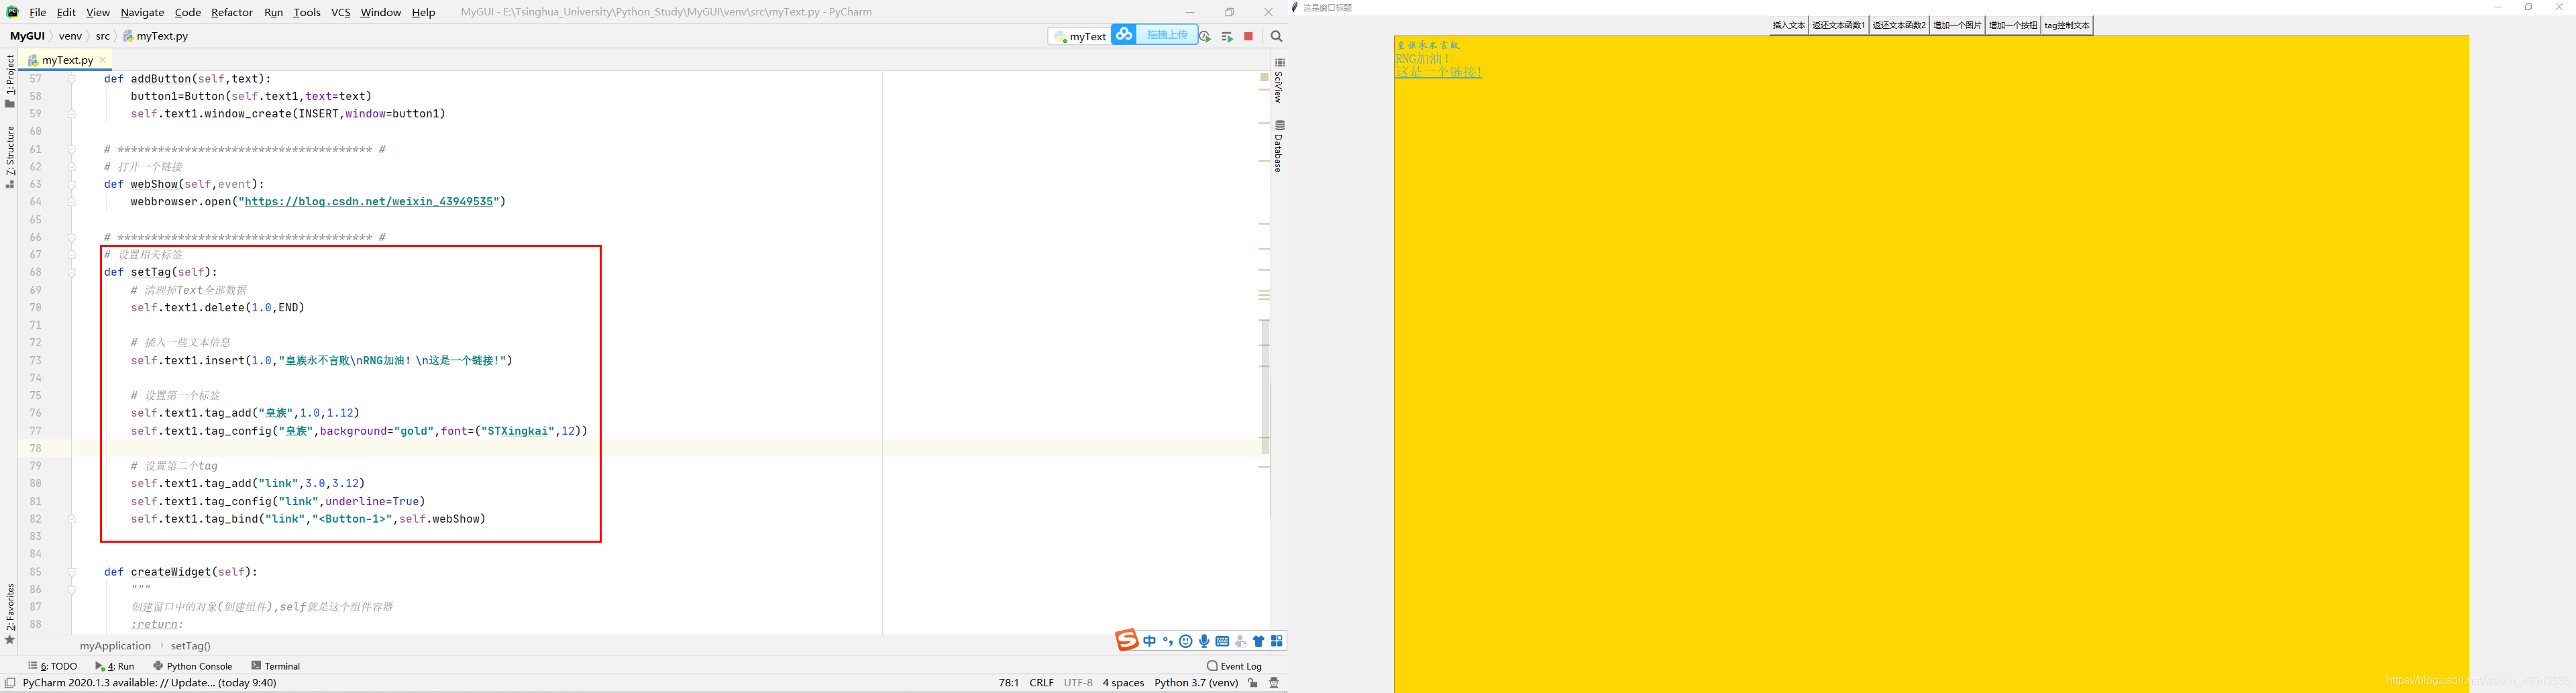Click the Sogou input method S logo
Screen dimensions: 2576x693
1126,640
